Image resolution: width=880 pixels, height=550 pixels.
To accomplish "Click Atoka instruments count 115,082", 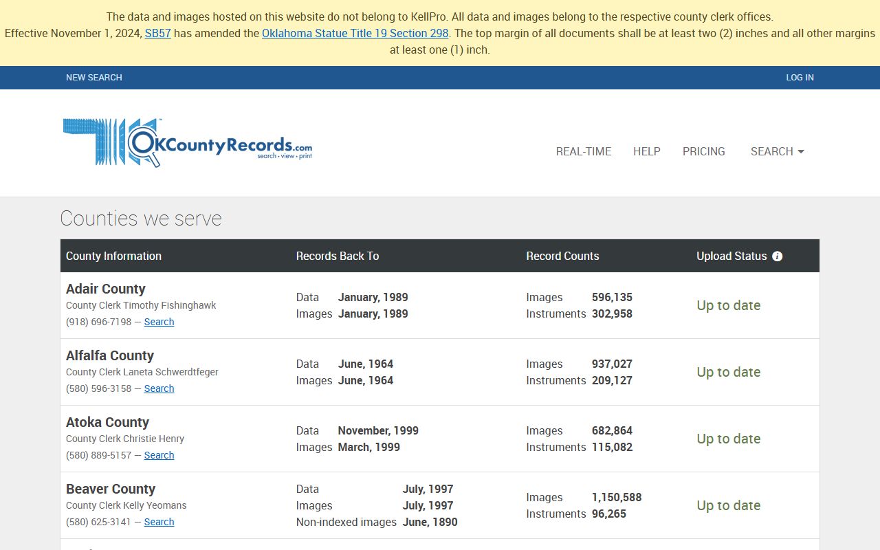I will (x=612, y=447).
